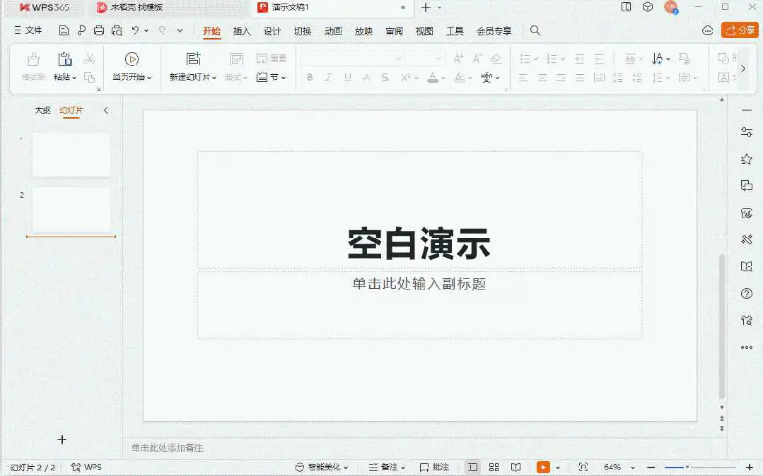
Task: Click the print icon in quick access toolbar
Action: [99, 30]
